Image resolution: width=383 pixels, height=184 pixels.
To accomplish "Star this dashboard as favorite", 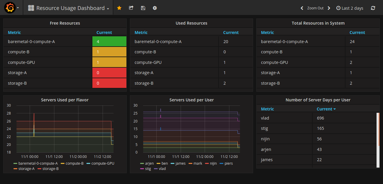I will [x=119, y=8].
